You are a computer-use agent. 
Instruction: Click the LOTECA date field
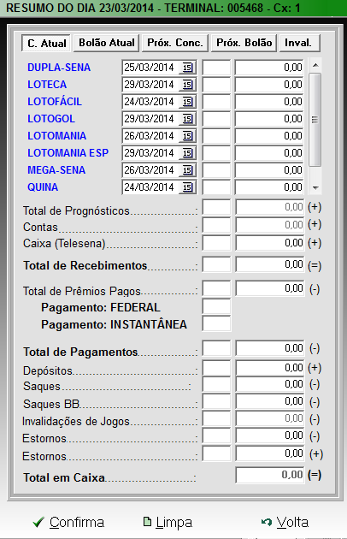click(x=159, y=85)
